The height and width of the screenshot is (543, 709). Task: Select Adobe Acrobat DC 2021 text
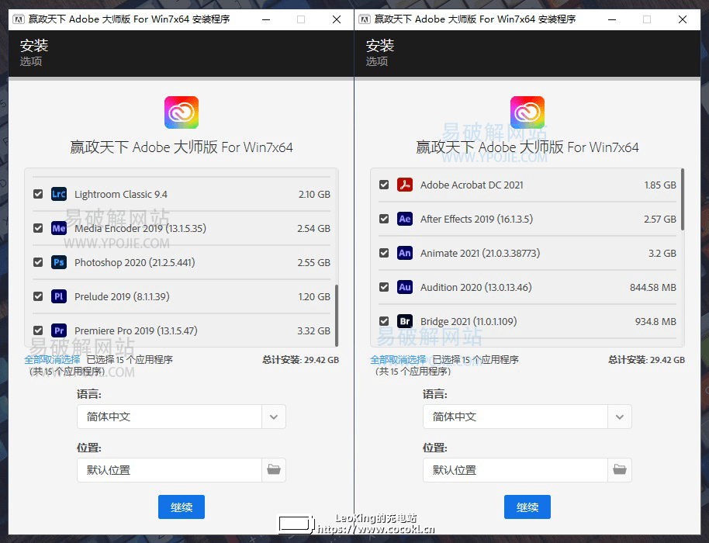(472, 185)
